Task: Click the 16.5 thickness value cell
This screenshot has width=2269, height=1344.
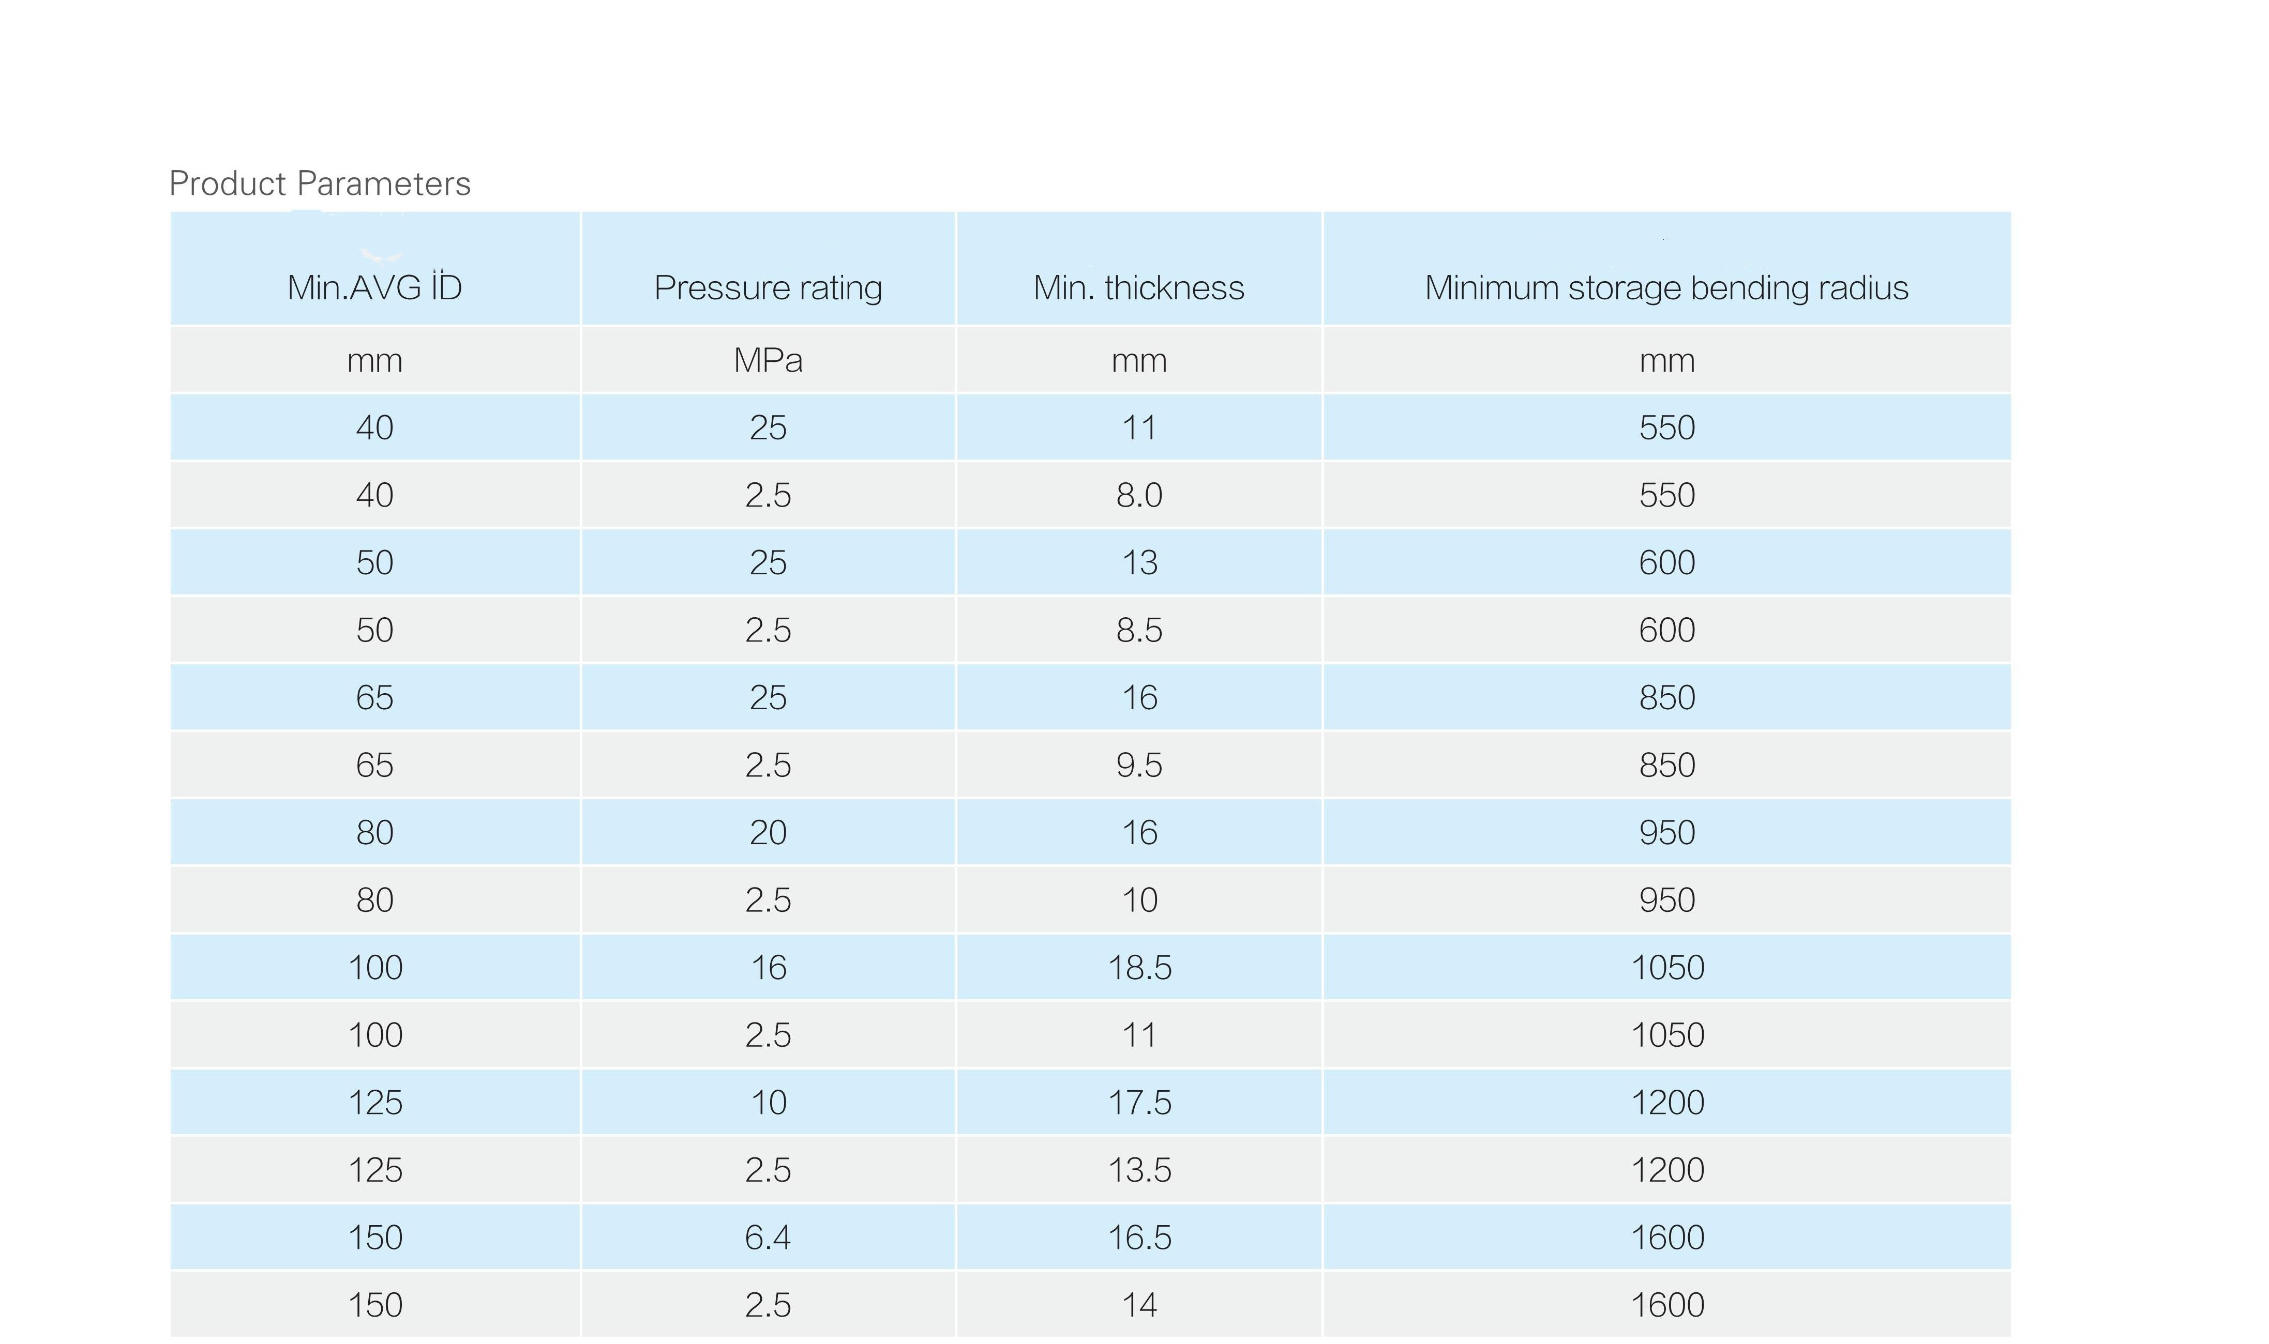Action: coord(1139,1238)
